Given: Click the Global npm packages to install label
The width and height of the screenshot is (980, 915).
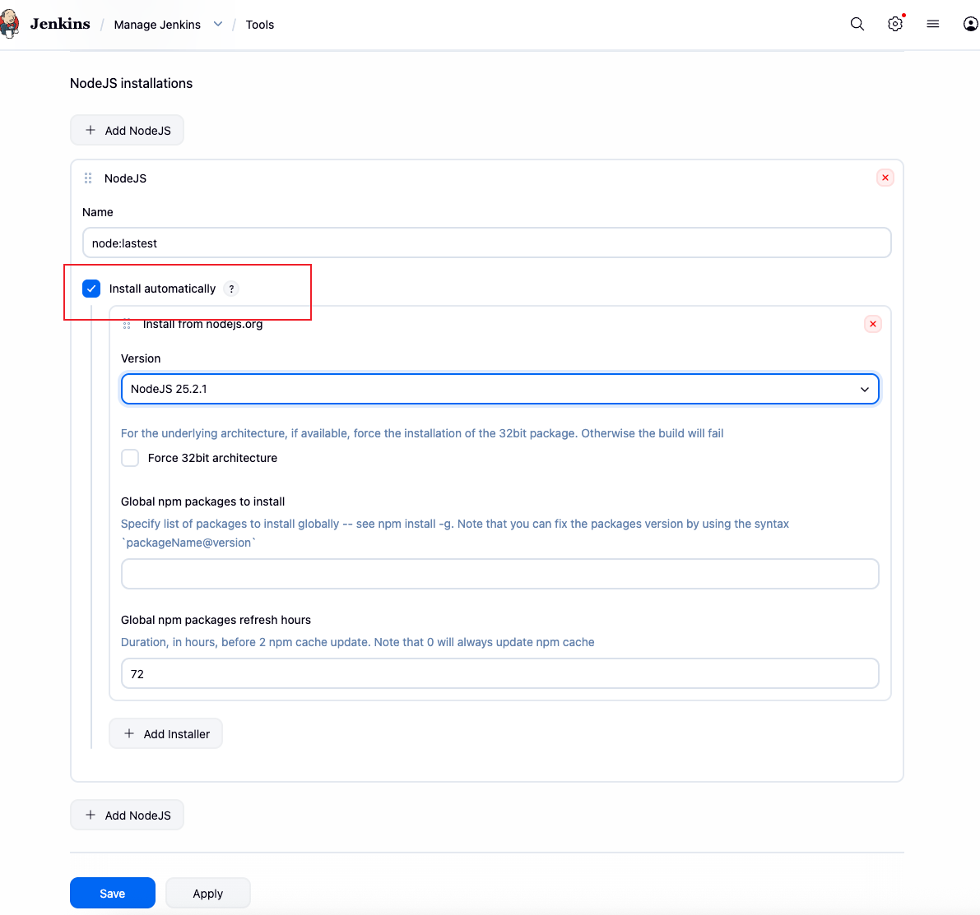Looking at the screenshot, I should pos(202,501).
